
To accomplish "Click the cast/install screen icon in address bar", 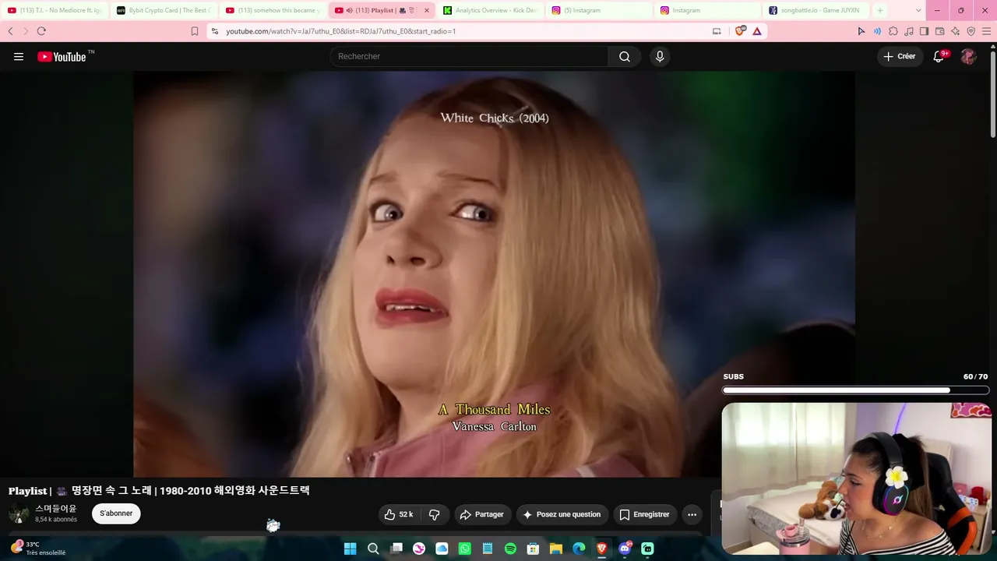I will tap(717, 31).
